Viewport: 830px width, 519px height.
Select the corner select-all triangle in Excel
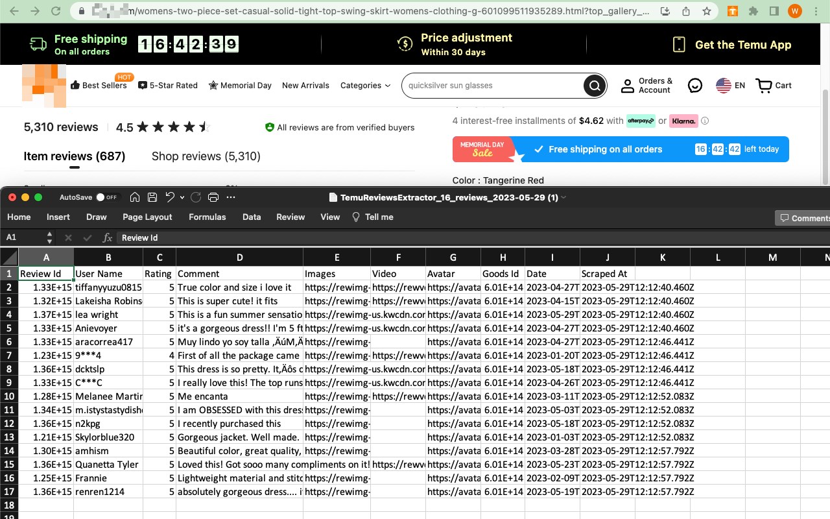point(9,258)
